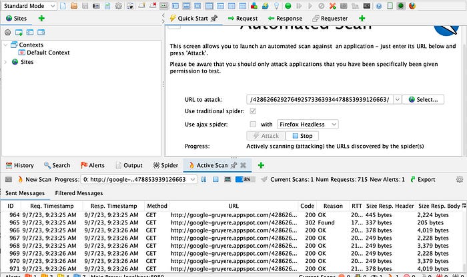Expand the Sites tree node
Image resolution: width=467 pixels, height=277 pixels.
(5, 62)
